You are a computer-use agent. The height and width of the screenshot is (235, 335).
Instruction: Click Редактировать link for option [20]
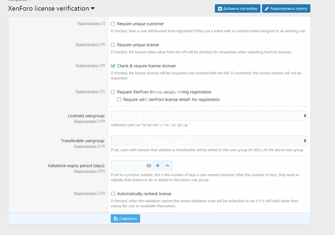pyautogui.click(x=87, y=65)
